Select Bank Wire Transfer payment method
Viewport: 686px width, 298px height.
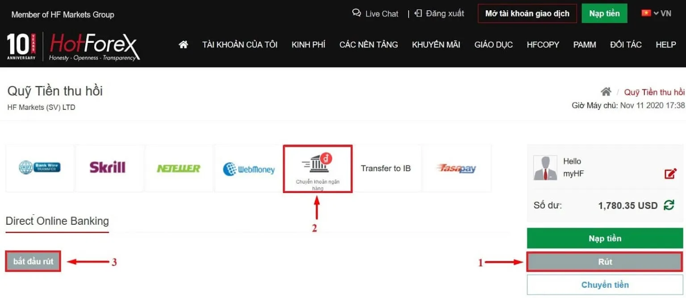pyautogui.click(x=40, y=168)
